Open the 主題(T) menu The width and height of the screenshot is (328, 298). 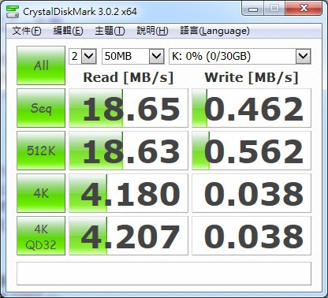(x=110, y=31)
